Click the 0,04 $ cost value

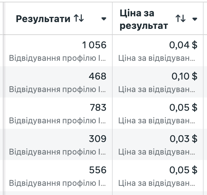tap(183, 45)
